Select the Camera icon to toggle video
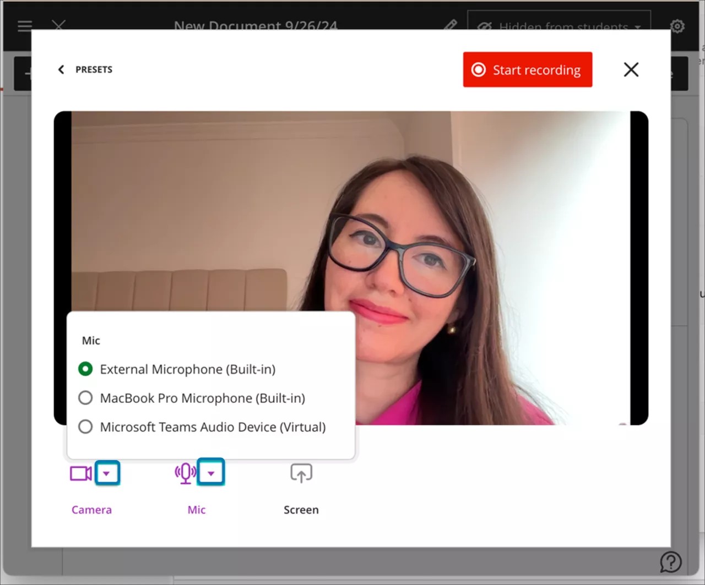The height and width of the screenshot is (585, 705). pos(80,472)
